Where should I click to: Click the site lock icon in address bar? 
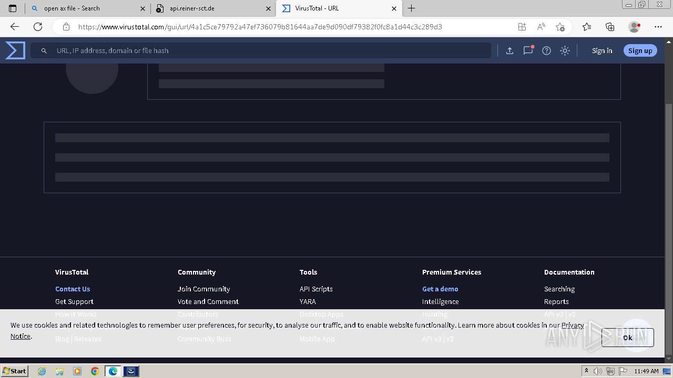click(66, 27)
